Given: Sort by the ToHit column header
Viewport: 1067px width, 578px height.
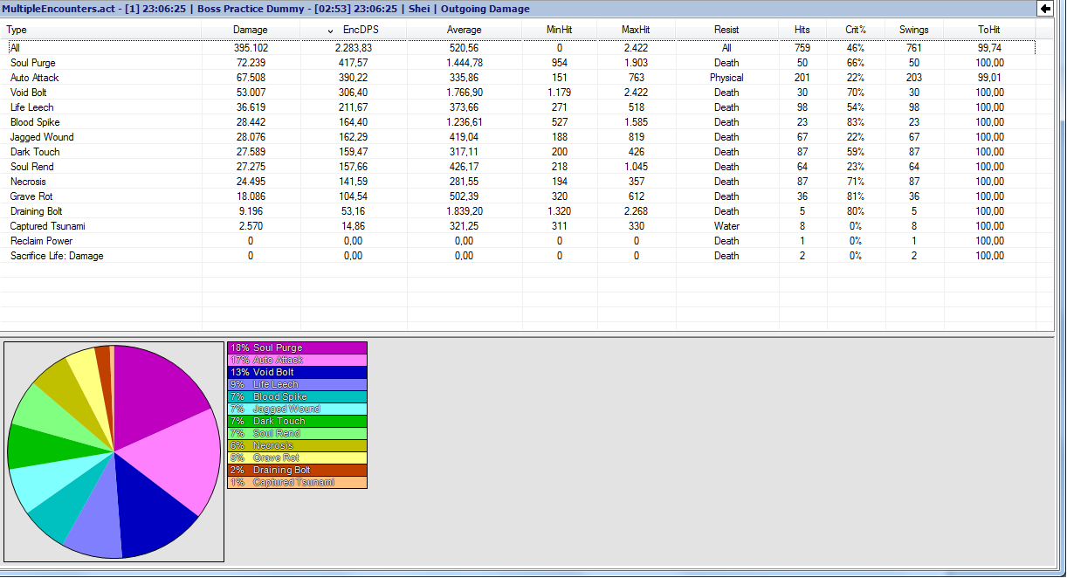Looking at the screenshot, I should coord(989,30).
